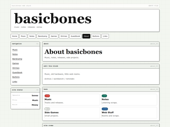Select the Bandcamp button in top nav
The height and width of the screenshot is (127, 170).
(x=42, y=36)
